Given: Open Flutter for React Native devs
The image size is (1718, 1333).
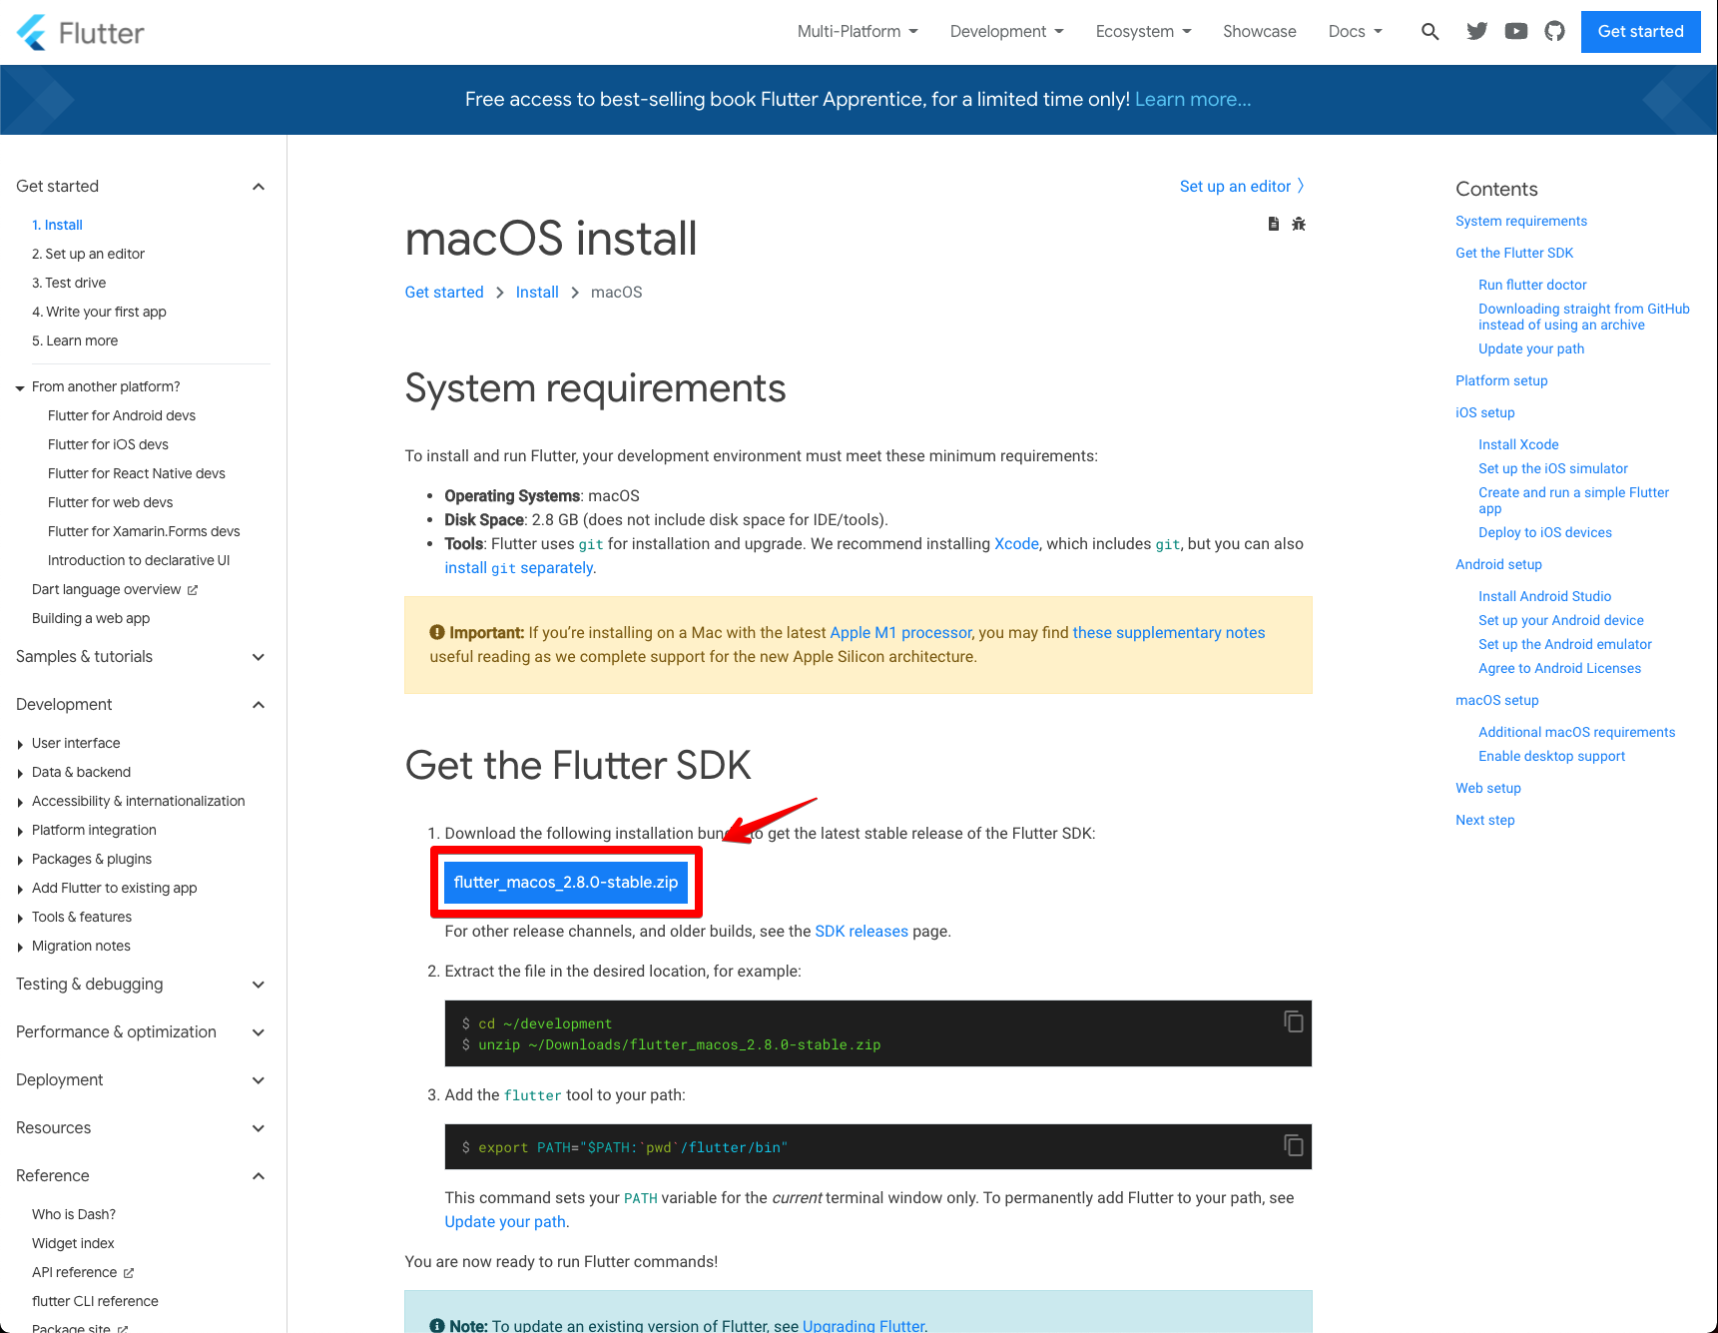Looking at the screenshot, I should coord(137,473).
